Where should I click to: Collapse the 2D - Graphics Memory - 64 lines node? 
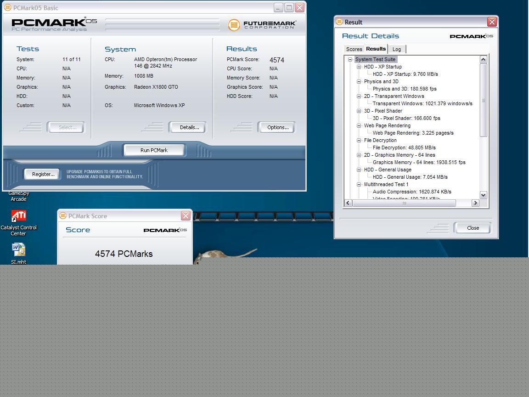(x=359, y=155)
